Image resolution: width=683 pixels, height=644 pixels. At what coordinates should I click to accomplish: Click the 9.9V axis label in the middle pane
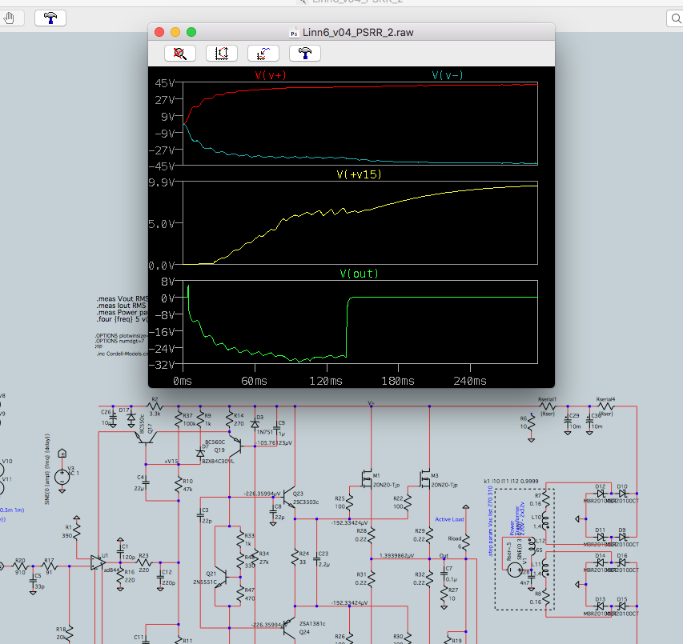tap(162, 182)
